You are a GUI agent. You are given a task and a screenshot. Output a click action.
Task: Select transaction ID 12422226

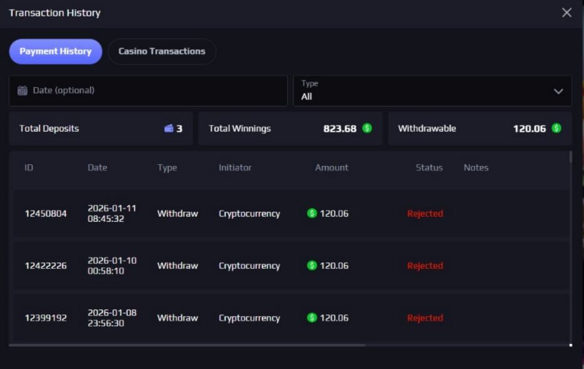[x=46, y=266]
